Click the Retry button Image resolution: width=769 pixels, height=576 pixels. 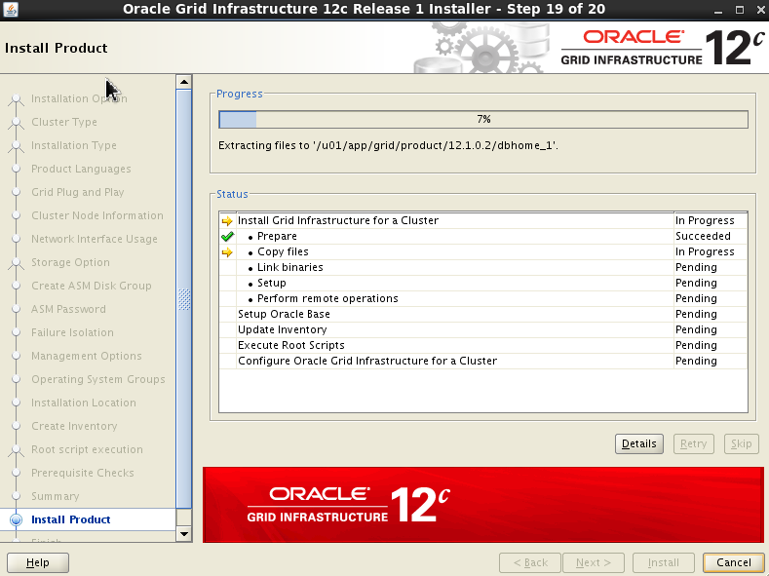694,443
